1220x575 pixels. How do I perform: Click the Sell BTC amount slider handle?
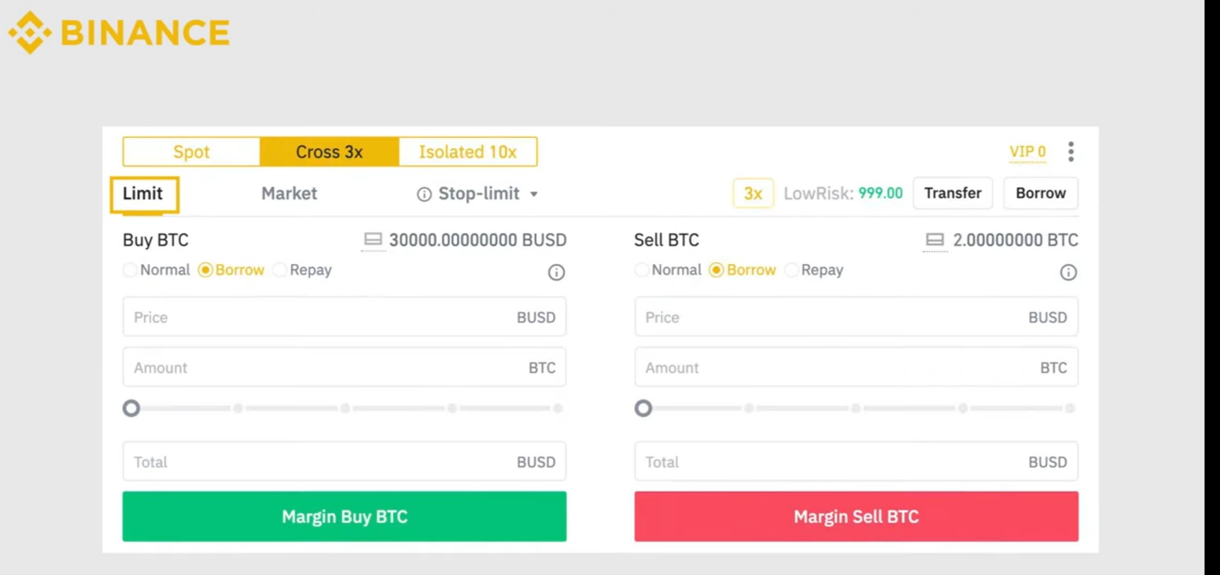(643, 408)
